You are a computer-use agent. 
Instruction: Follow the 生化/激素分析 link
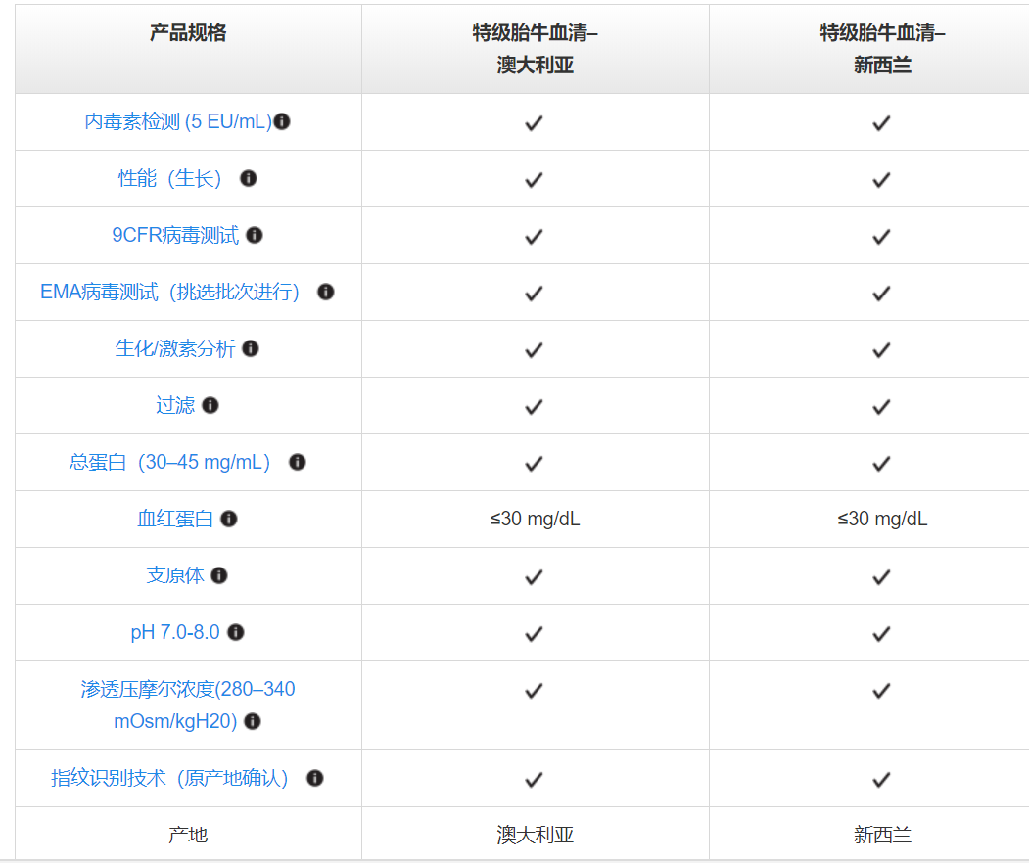(175, 349)
